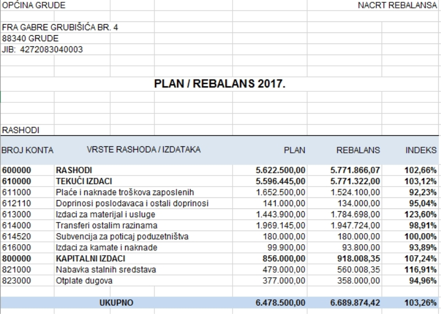Click the 'BROJ KONTA' column header
Image resolution: width=441 pixels, height=314 pixels.
pos(27,151)
